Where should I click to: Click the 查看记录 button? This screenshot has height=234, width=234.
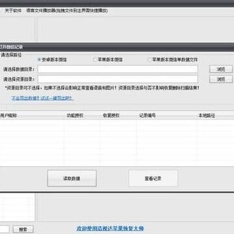point(153,179)
